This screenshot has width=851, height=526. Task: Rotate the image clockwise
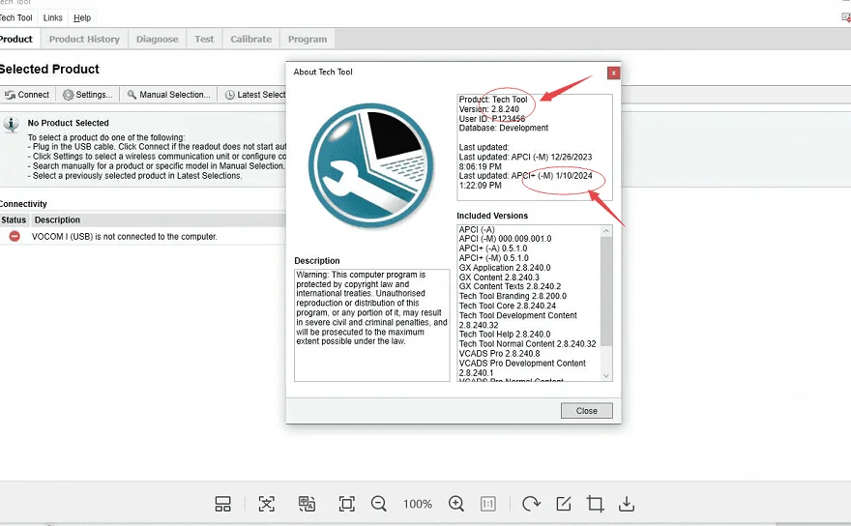coord(531,505)
